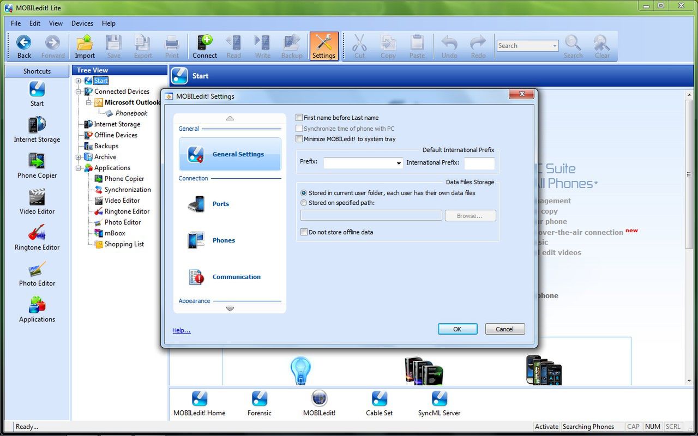
Task: Select Backups in Tree View
Action: (106, 146)
